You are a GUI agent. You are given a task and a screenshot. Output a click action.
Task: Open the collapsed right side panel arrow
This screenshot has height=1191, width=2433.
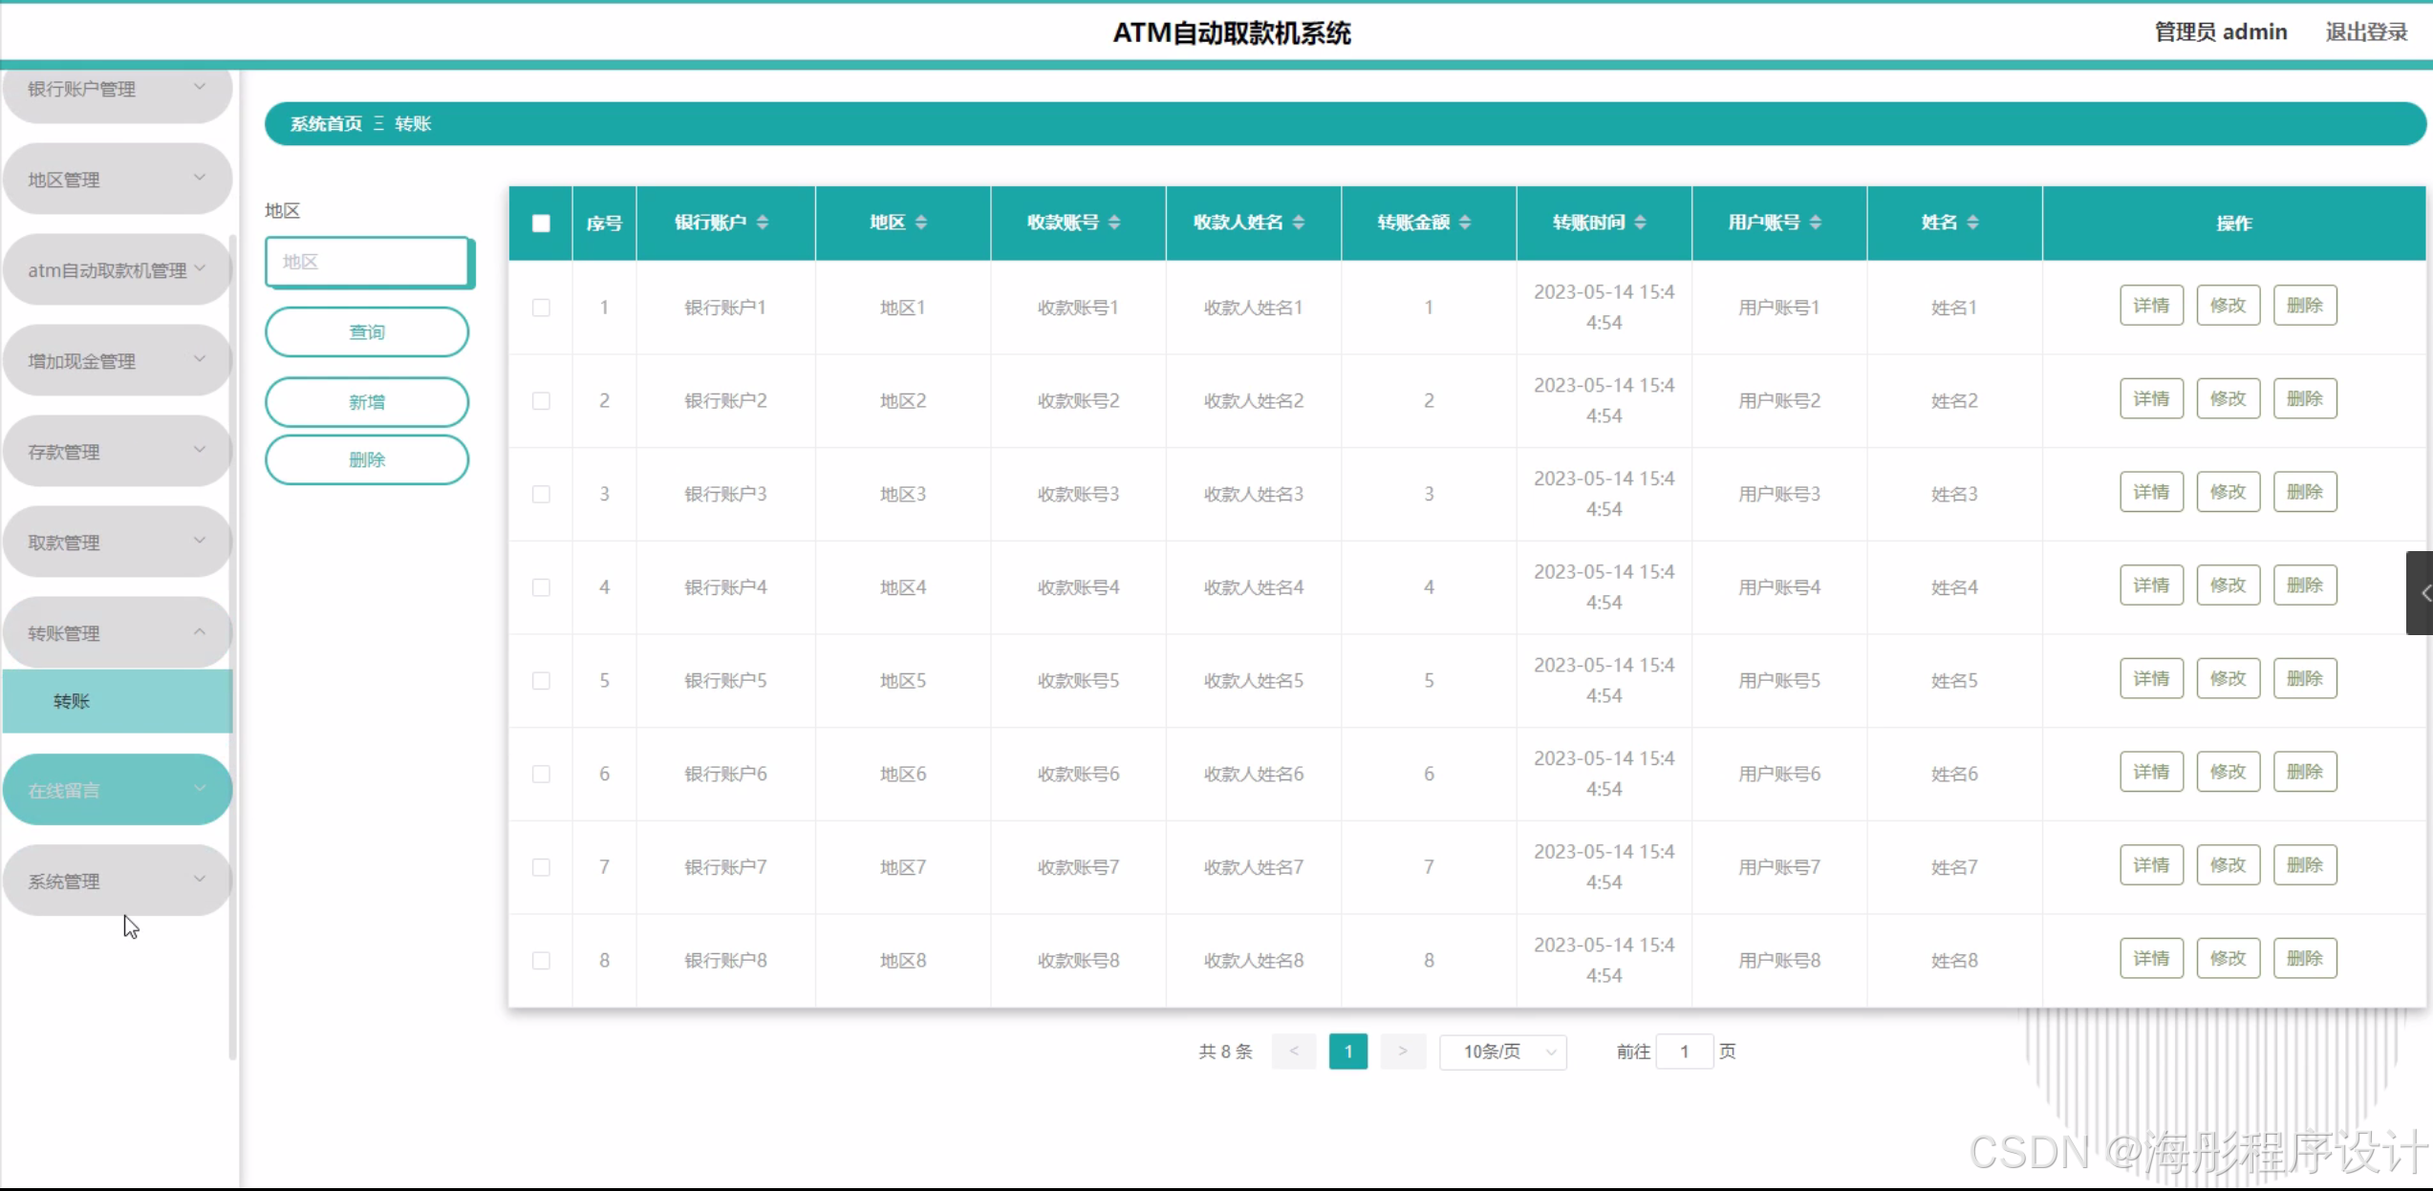click(2422, 593)
